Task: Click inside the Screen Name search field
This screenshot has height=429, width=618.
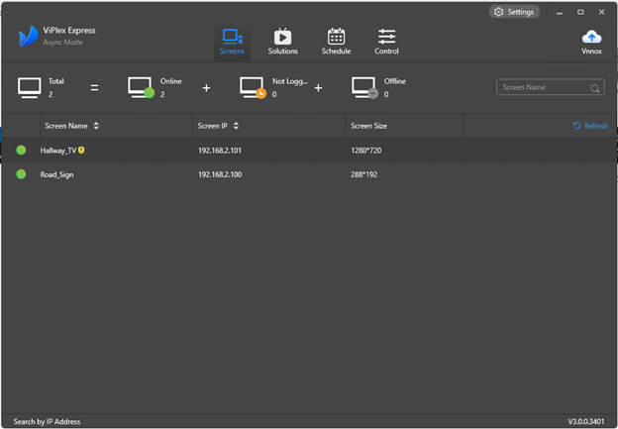Action: pyautogui.click(x=543, y=87)
